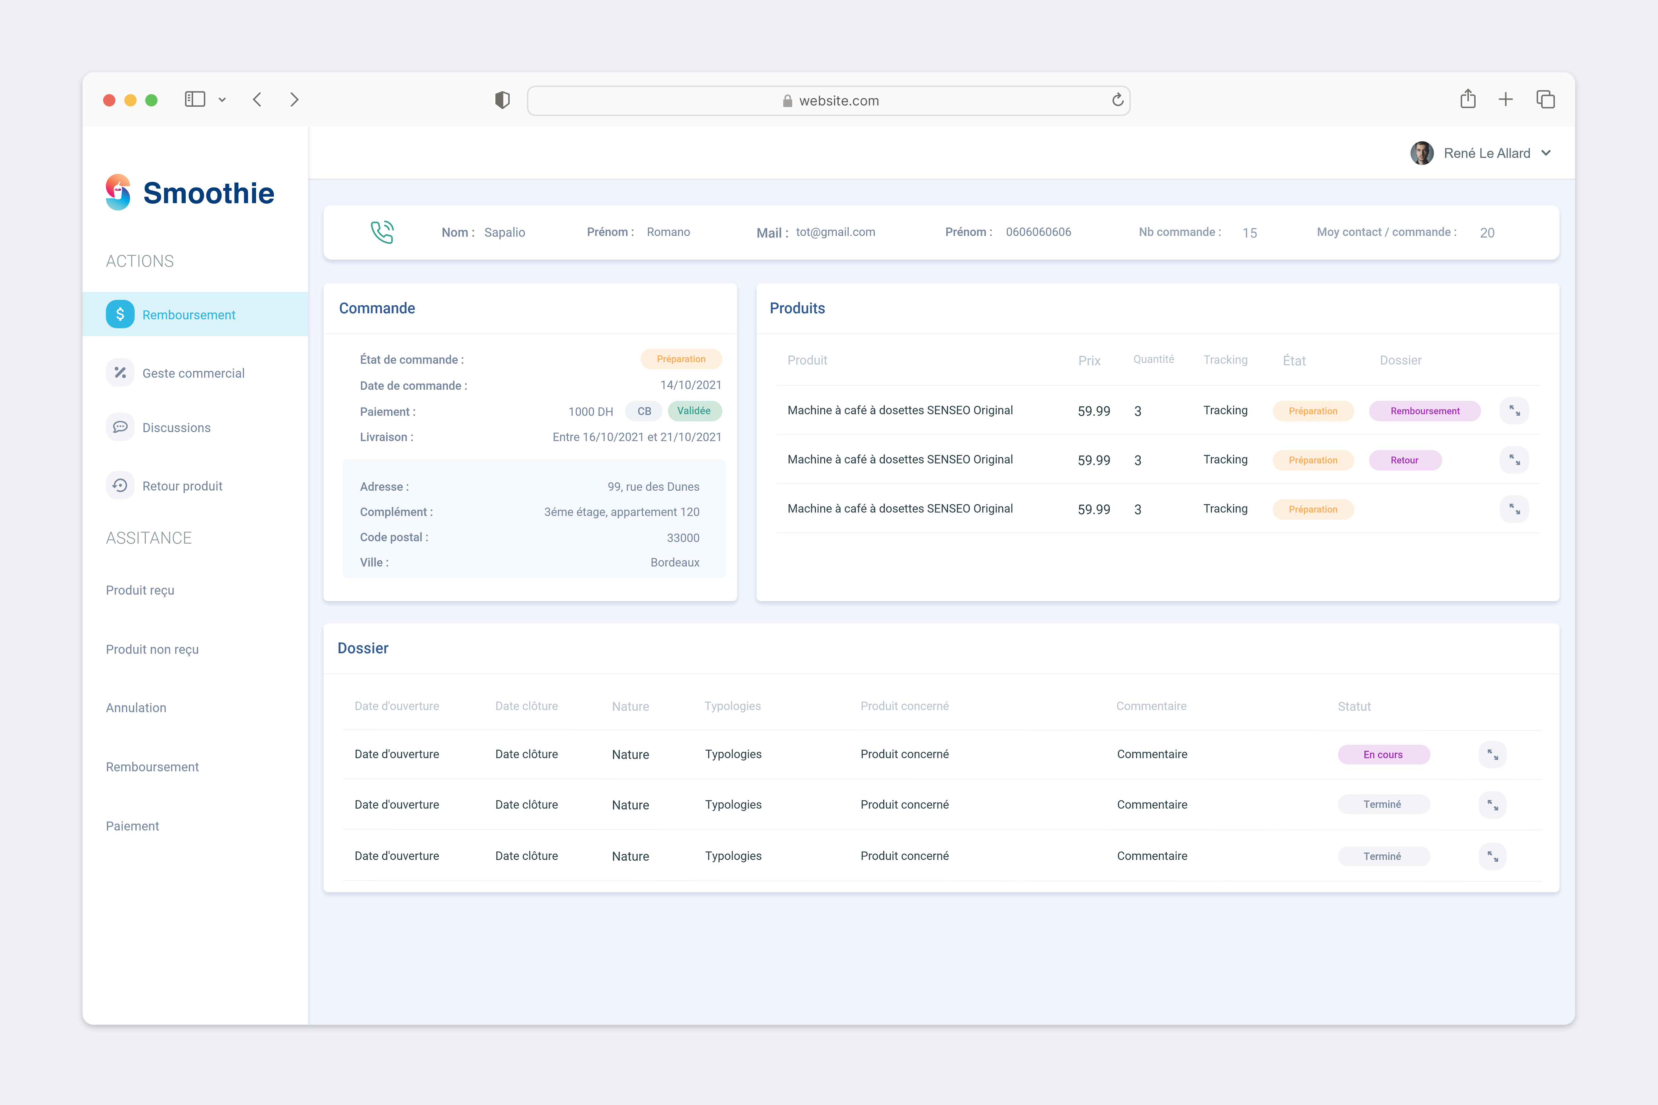Click the Préparation status on third product
Screen dimensions: 1658x1105
[x=1312, y=509]
